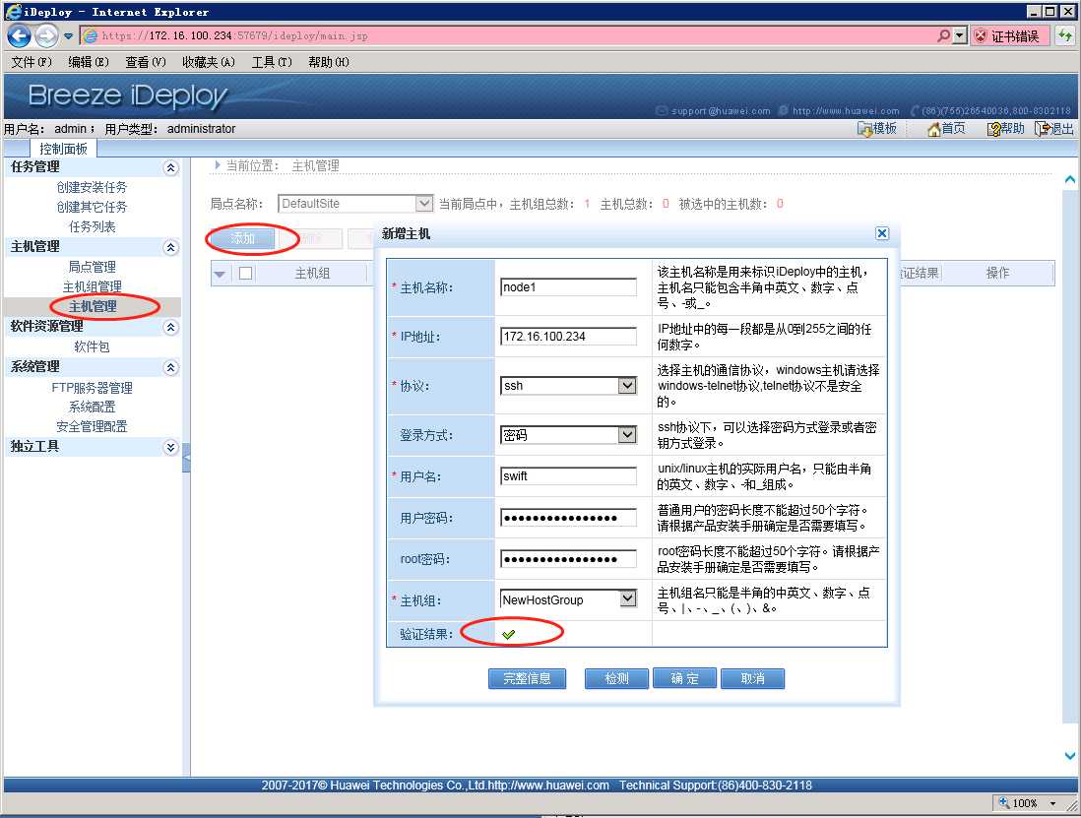Open 创建安装任务 in sidebar
1081x818 pixels.
[x=92, y=187]
